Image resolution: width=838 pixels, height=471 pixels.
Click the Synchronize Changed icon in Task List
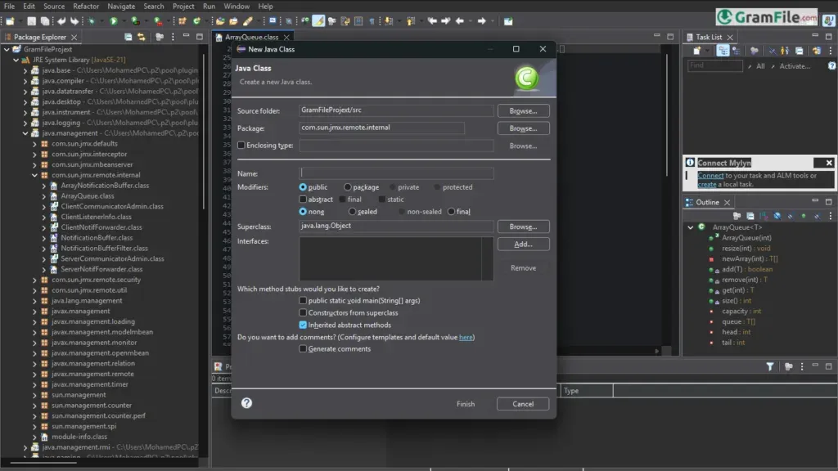click(x=817, y=51)
